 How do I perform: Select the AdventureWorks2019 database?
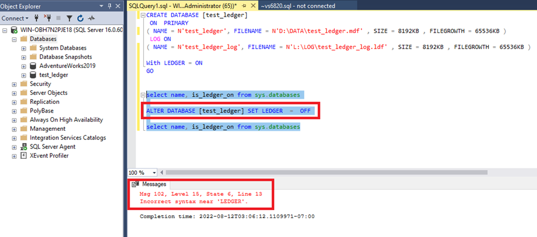(x=67, y=66)
